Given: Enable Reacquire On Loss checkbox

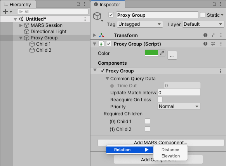Looking at the screenshot, I should pos(160,99).
